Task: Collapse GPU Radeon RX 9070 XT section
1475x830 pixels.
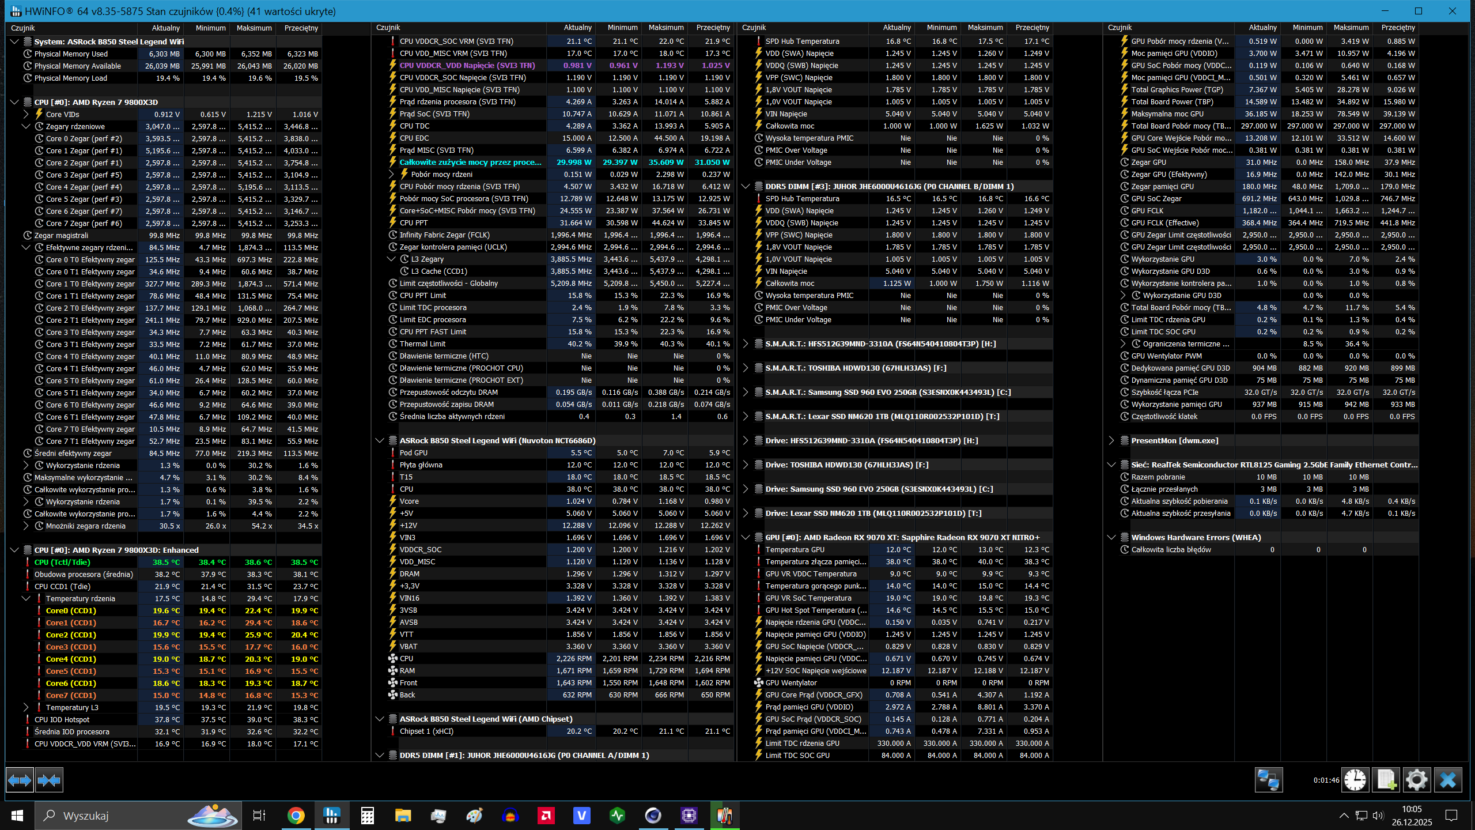Action: coord(746,537)
